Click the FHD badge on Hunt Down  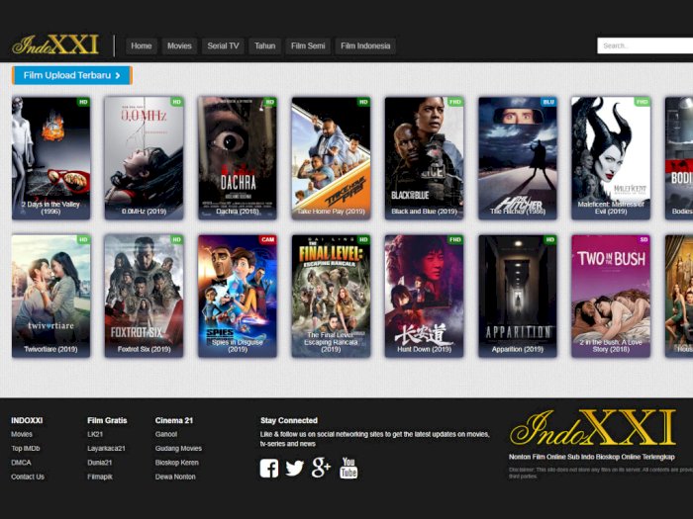click(455, 239)
